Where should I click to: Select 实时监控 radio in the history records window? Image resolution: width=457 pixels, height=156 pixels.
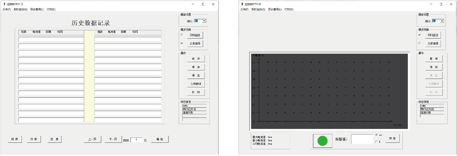(x=182, y=35)
